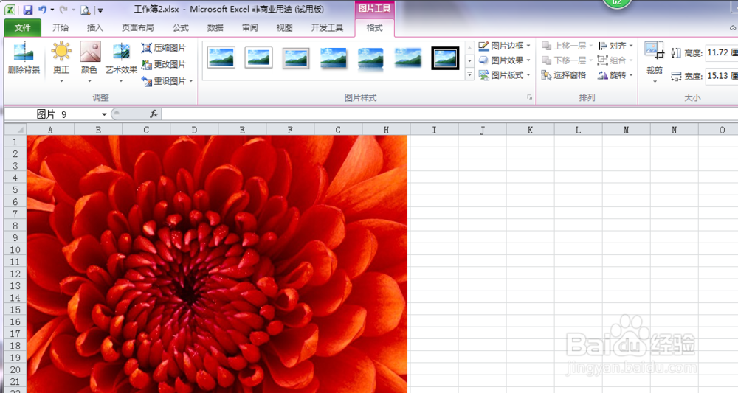Open the Undo history dropdown arrow
Screen dimensions: 738x393
point(52,10)
